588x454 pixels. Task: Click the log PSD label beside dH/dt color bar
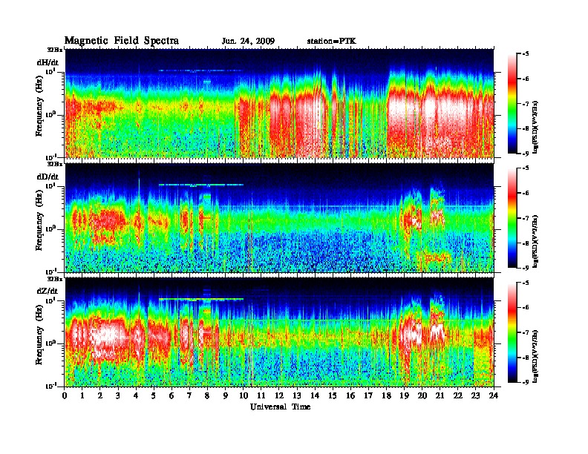pyautogui.click(x=535, y=126)
